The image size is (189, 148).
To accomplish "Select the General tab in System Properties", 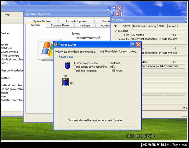I will (x=36, y=25).
